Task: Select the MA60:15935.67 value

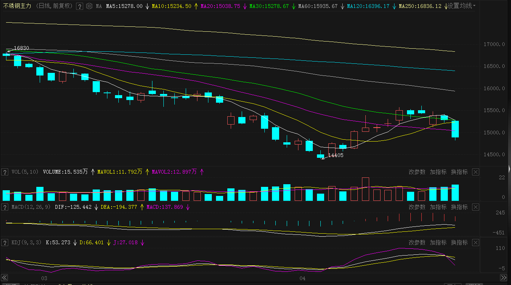Action: (x=318, y=6)
